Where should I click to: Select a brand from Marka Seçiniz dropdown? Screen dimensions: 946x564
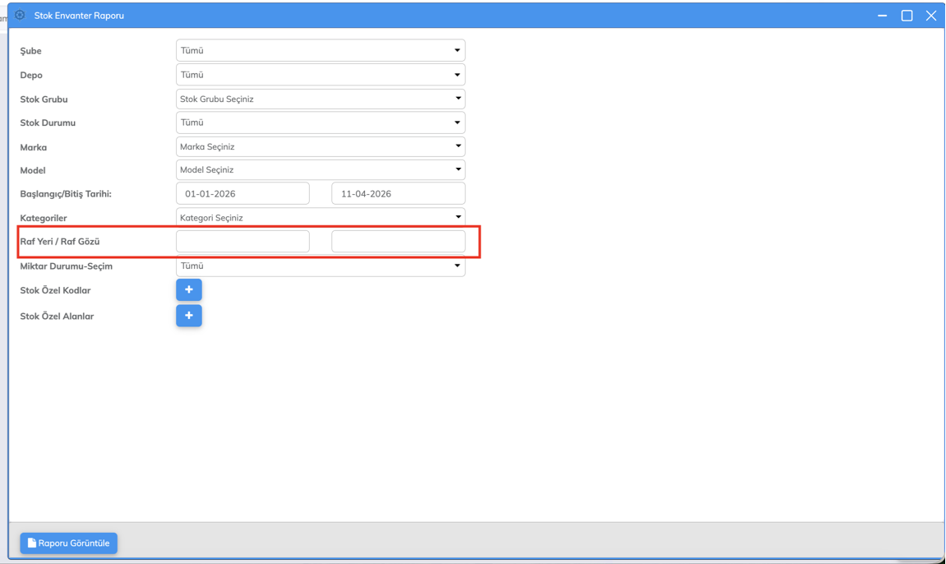(320, 146)
